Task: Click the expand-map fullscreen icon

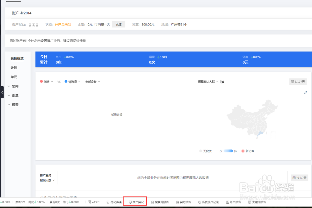Action: 305,92
